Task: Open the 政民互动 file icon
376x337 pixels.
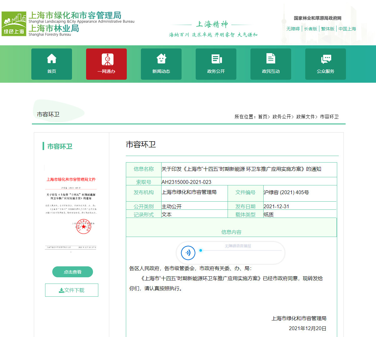Action: point(271,59)
